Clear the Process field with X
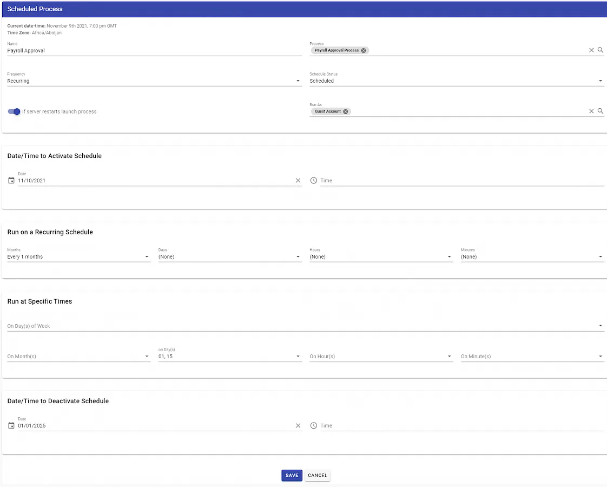The image size is (607, 487). click(591, 50)
